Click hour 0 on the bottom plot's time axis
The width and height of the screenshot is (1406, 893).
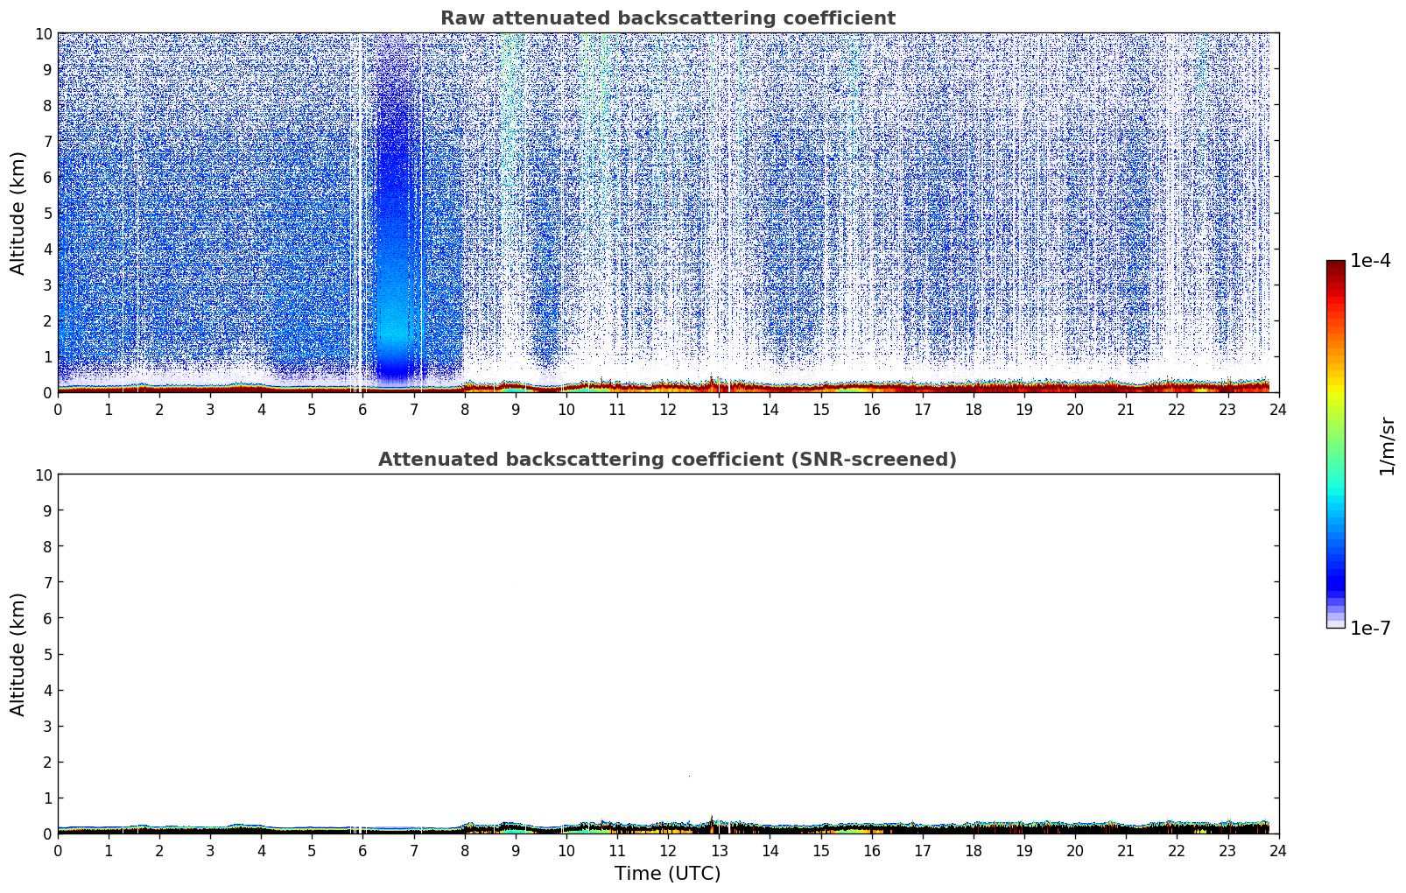(59, 851)
